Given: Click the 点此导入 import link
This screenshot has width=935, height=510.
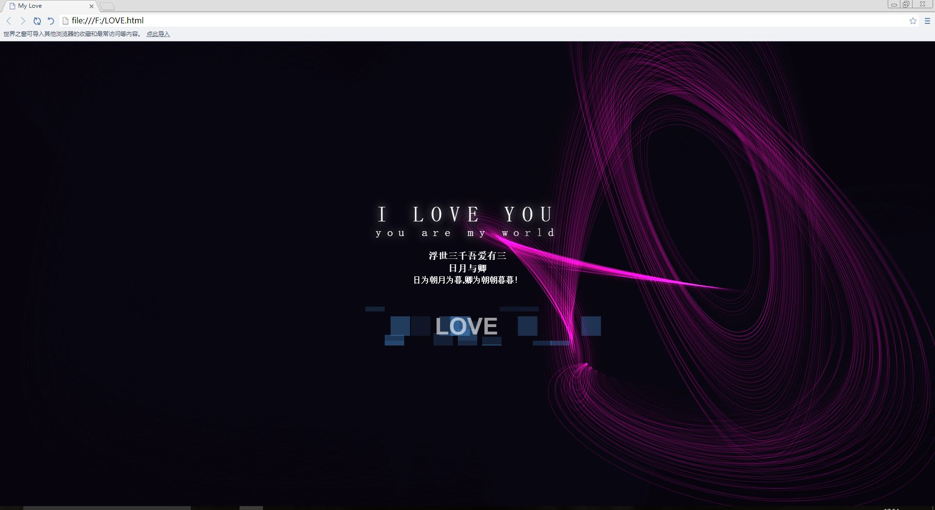Looking at the screenshot, I should [x=158, y=34].
